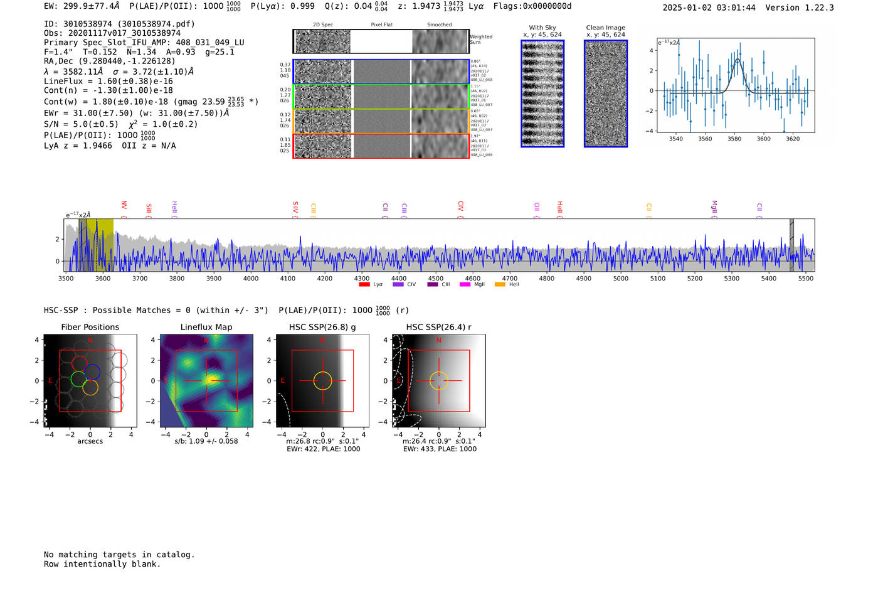Select the red-outlined fiber 2D spectrum row
Screen dimensions: 878x598
tap(381, 146)
